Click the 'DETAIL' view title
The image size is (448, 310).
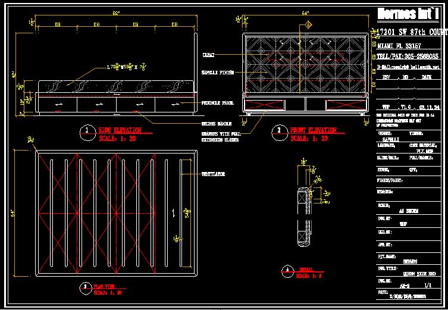click(x=306, y=270)
